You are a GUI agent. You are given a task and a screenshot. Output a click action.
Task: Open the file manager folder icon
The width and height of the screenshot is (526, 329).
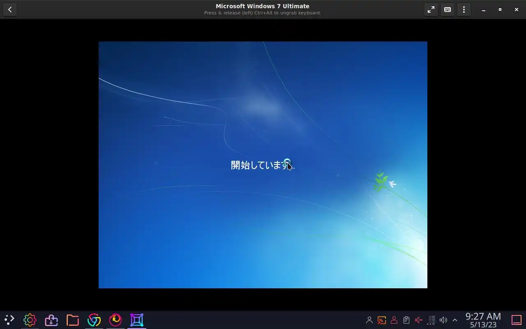[73, 320]
